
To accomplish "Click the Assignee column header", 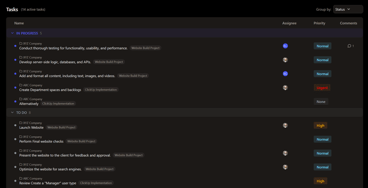I will pos(289,23).
